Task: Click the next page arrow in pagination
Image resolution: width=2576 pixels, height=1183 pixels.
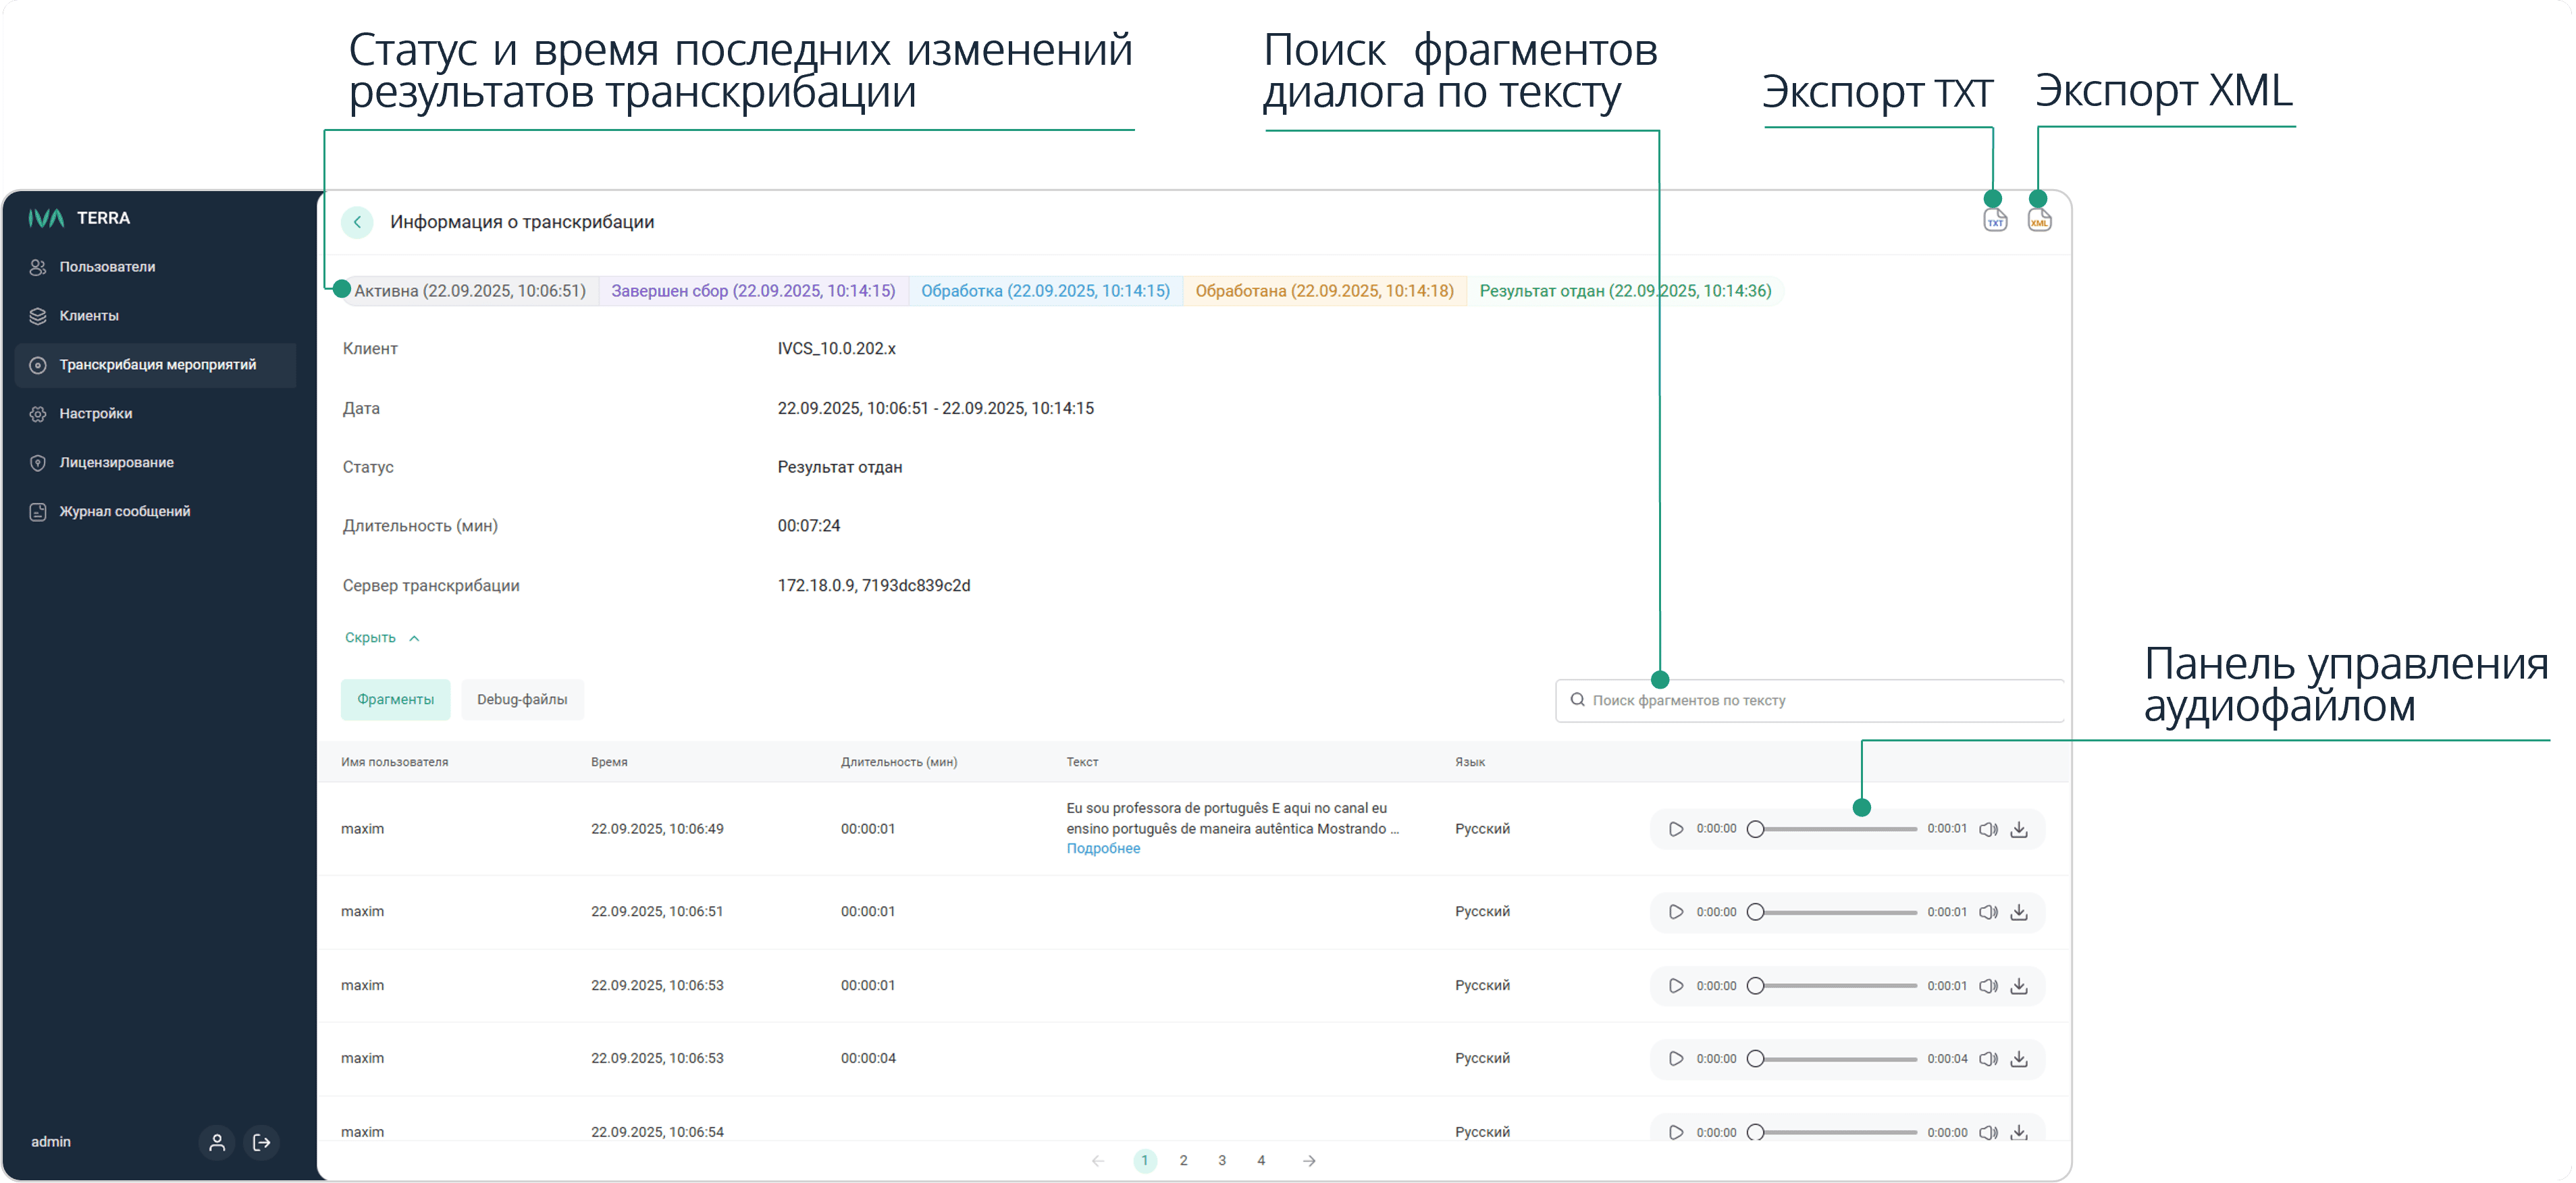Action: [1309, 1160]
